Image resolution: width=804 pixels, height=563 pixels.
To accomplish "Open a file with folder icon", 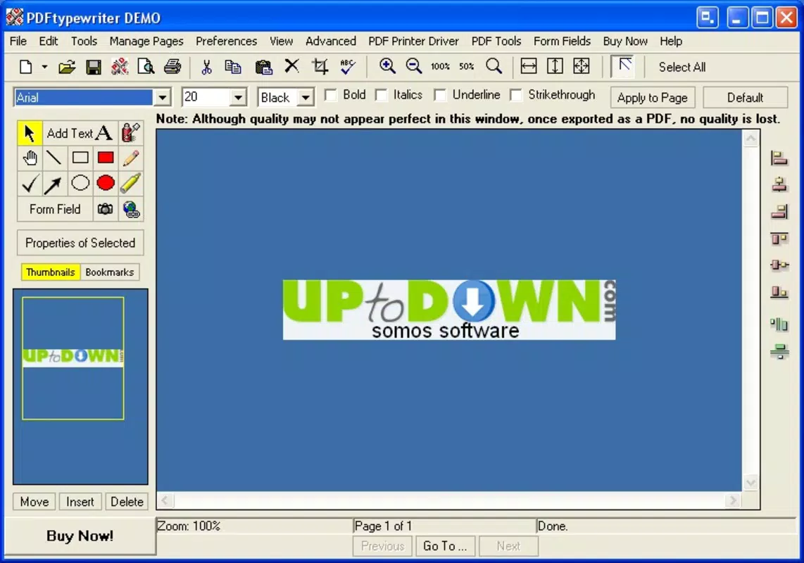I will tap(67, 67).
